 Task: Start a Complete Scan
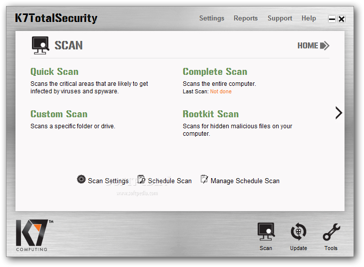[215, 72]
